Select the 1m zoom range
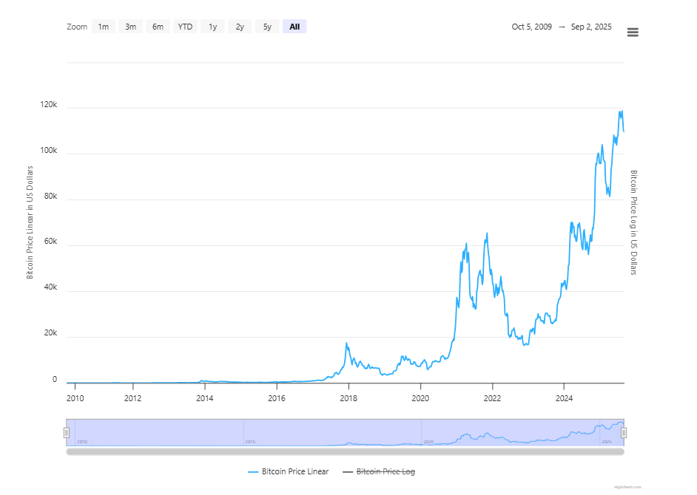The width and height of the screenshot is (697, 495). 104,27
